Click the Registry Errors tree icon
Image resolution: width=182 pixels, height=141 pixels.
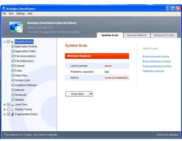pos(12,42)
